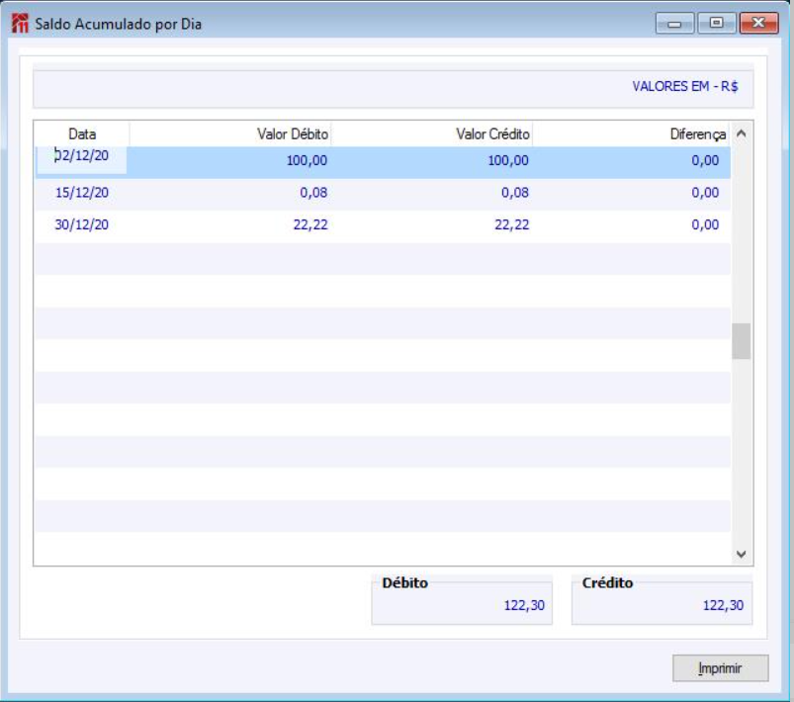Select the 15/12/20 date cell
This screenshot has height=702, width=794.
(x=81, y=193)
